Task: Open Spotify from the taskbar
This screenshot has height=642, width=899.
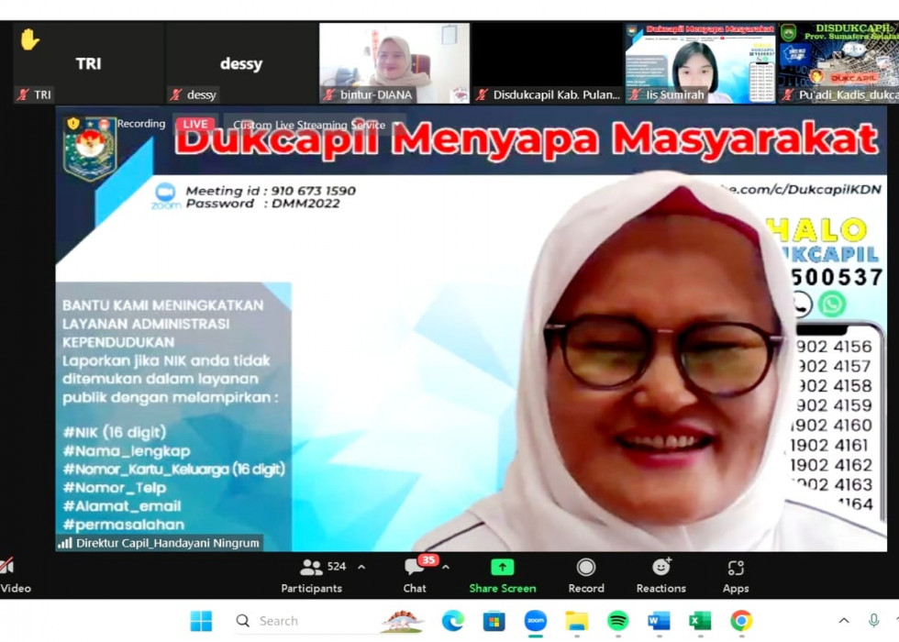Action: tap(617, 621)
